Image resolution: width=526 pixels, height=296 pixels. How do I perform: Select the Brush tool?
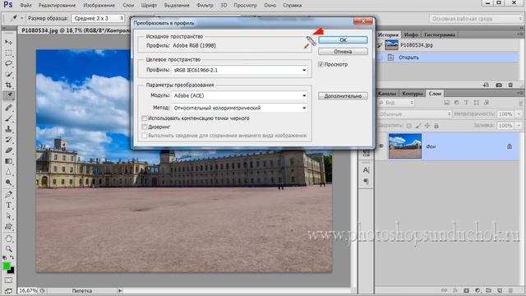point(9,118)
